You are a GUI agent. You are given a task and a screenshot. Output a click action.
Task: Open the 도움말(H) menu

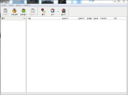27,5
